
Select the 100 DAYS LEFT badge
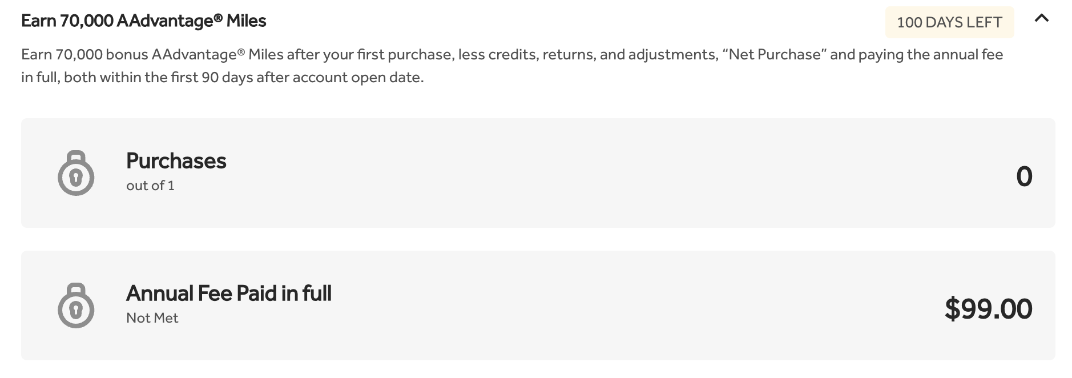click(x=949, y=22)
